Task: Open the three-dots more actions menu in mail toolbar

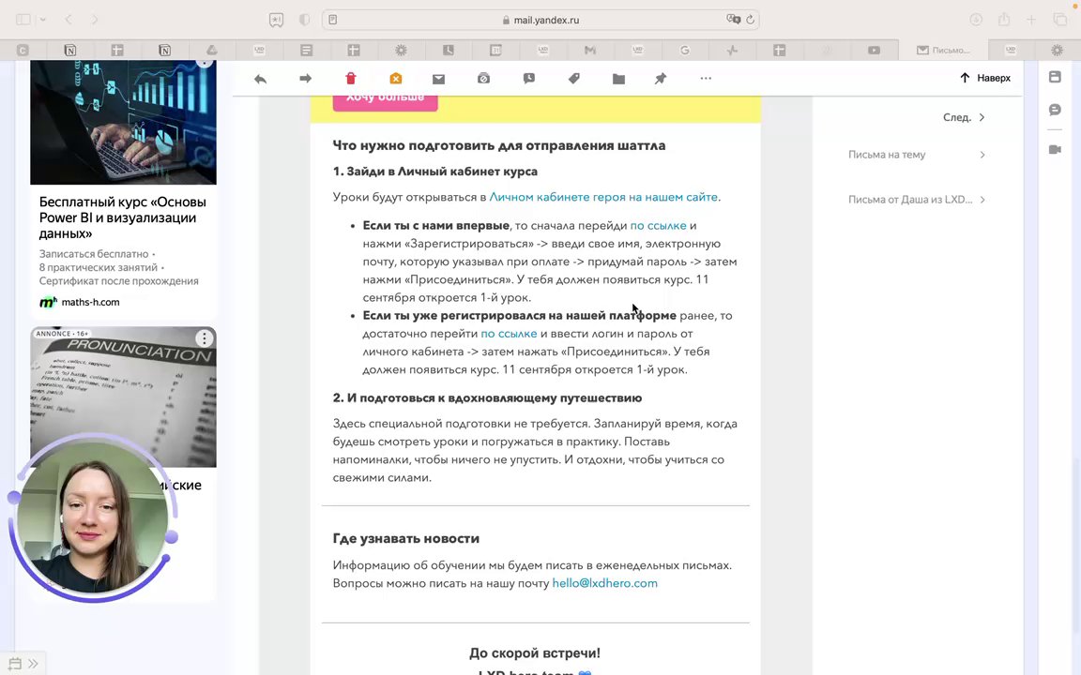Action: point(706,79)
